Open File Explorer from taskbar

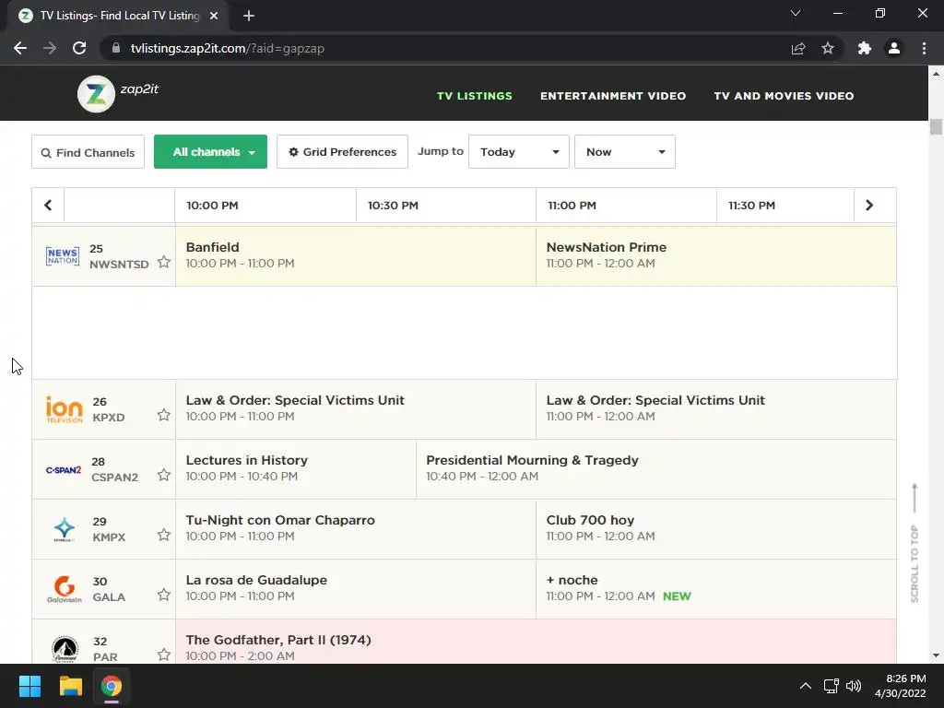coord(70,686)
